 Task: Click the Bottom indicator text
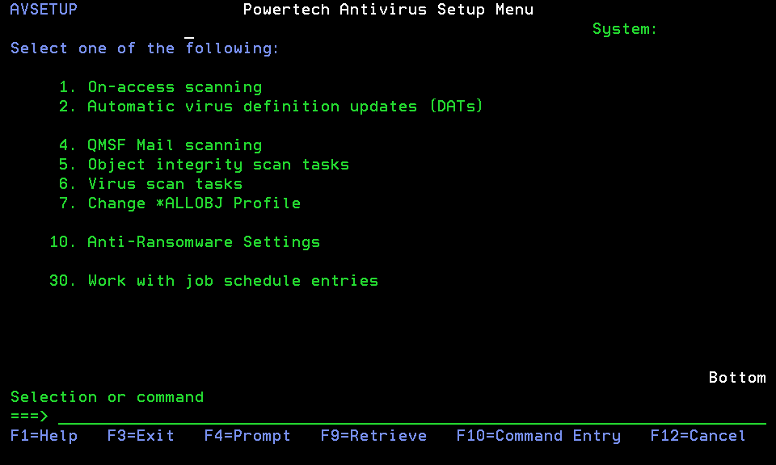point(737,378)
